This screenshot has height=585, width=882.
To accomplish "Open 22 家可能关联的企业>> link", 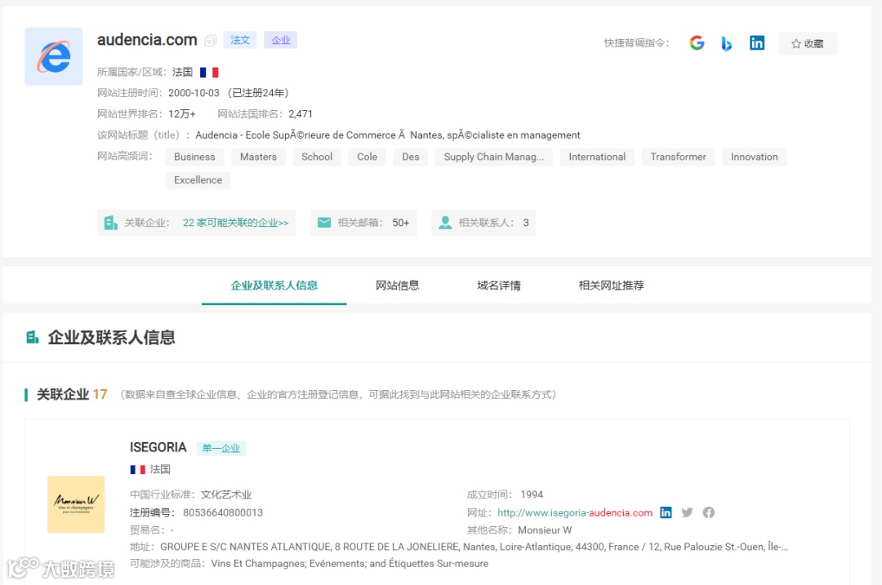I will (x=236, y=223).
